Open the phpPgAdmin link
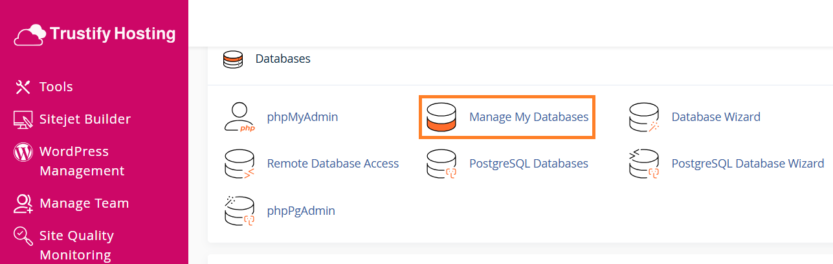This screenshot has height=264, width=833. (301, 210)
